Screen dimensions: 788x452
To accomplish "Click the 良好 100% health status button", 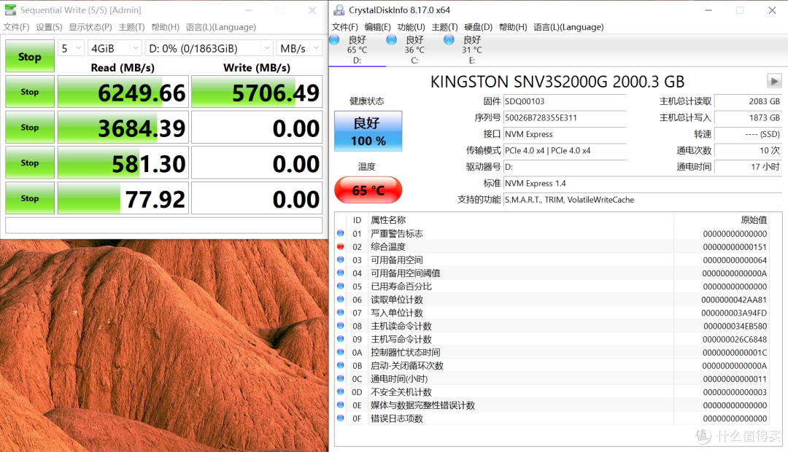I will pos(368,131).
